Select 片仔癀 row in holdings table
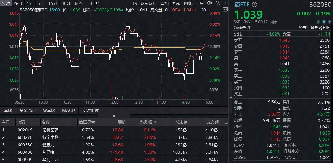Screen dimensions: 333x163 pos(49,152)
